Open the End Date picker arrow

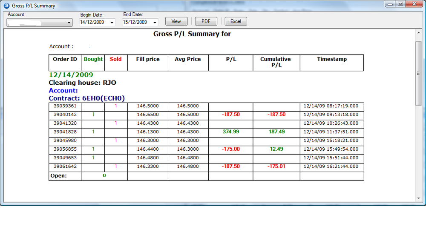(155, 22)
